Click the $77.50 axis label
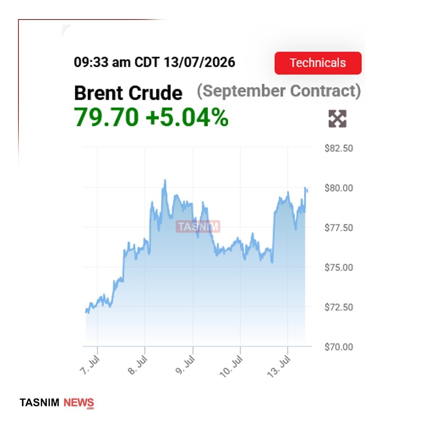 338,228
